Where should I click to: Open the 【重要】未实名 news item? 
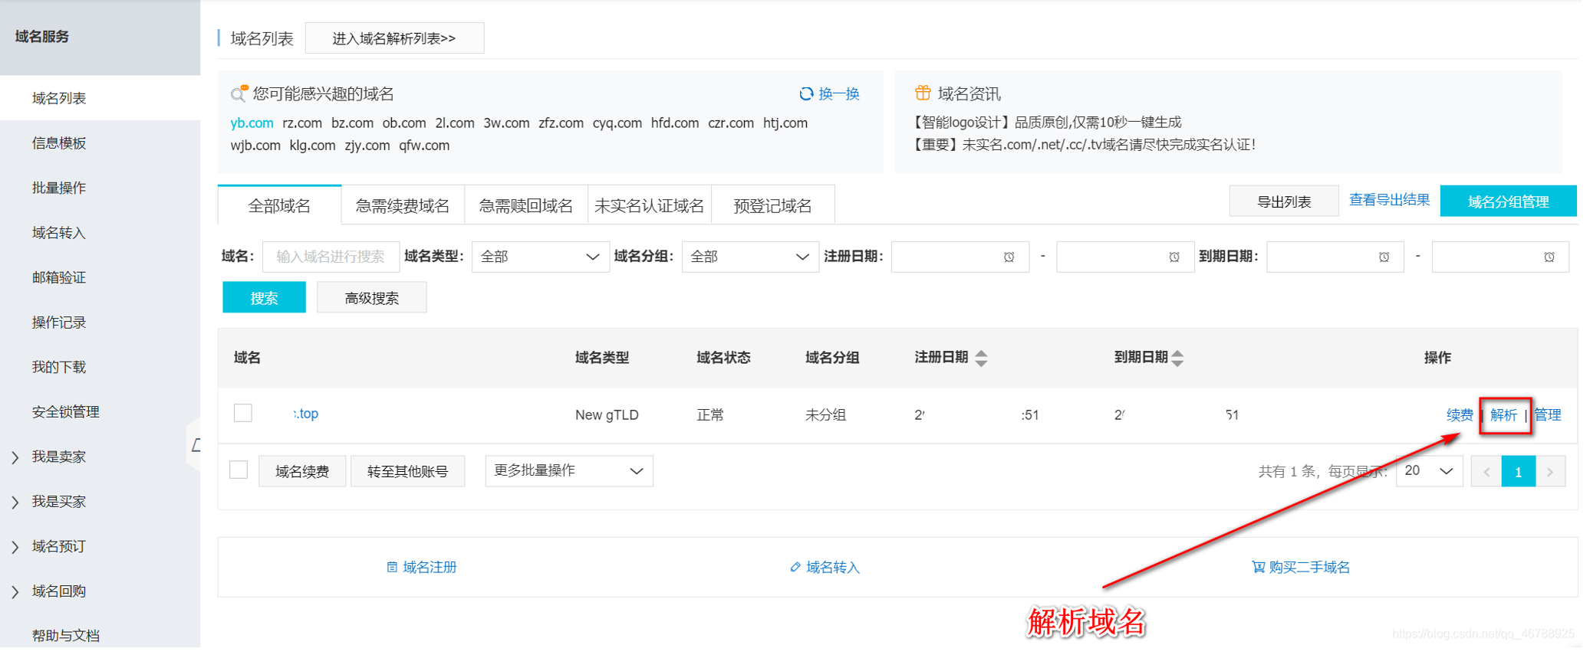[1083, 145]
